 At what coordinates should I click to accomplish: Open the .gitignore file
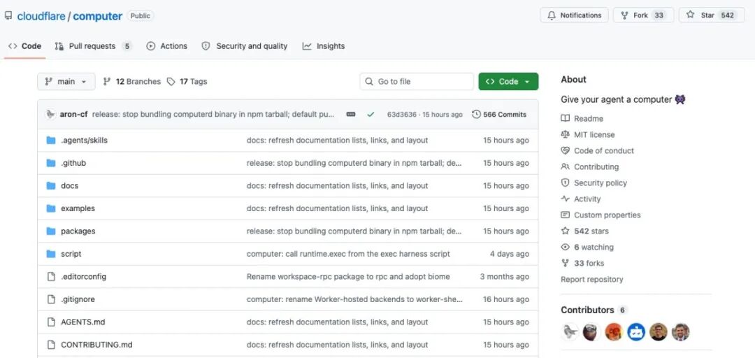point(78,299)
